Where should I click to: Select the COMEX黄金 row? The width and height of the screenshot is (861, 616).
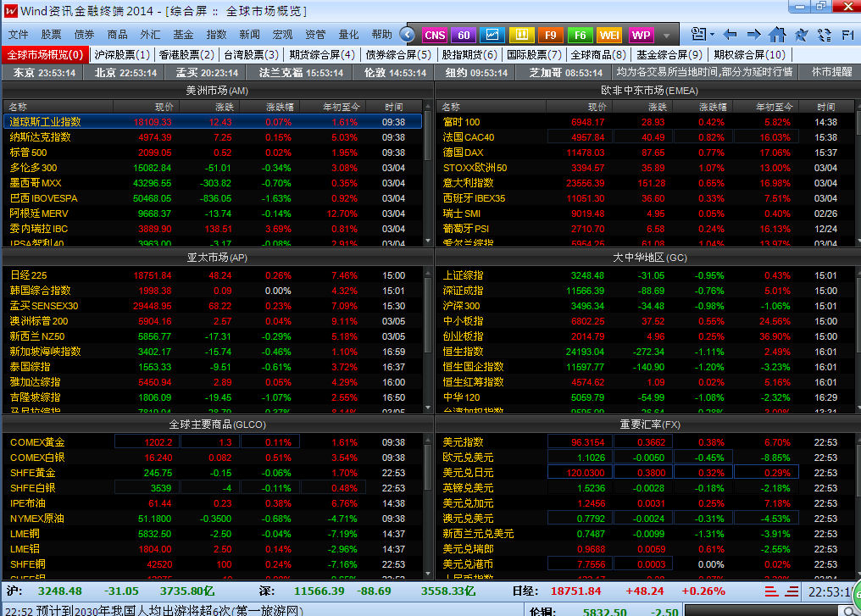[213, 442]
